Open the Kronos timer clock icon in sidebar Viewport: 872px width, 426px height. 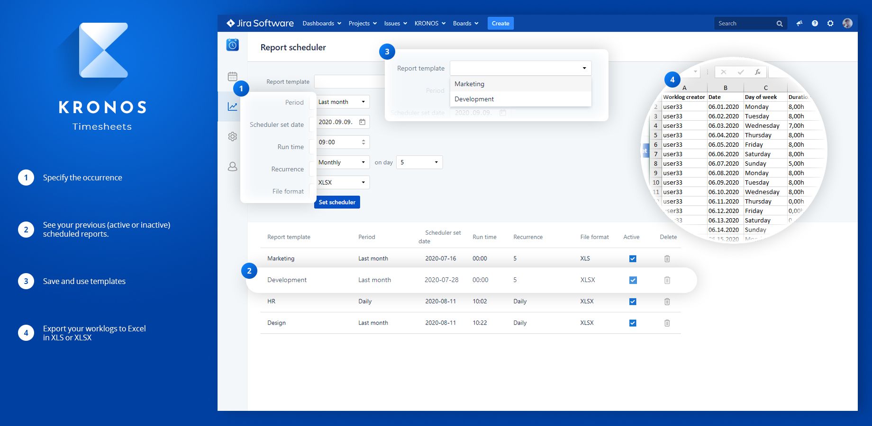[232, 45]
